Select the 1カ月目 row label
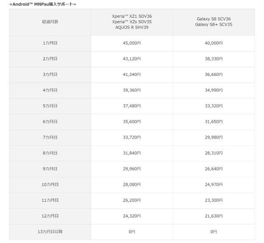Image resolution: width=264 pixels, height=243 pixels. 50,43
